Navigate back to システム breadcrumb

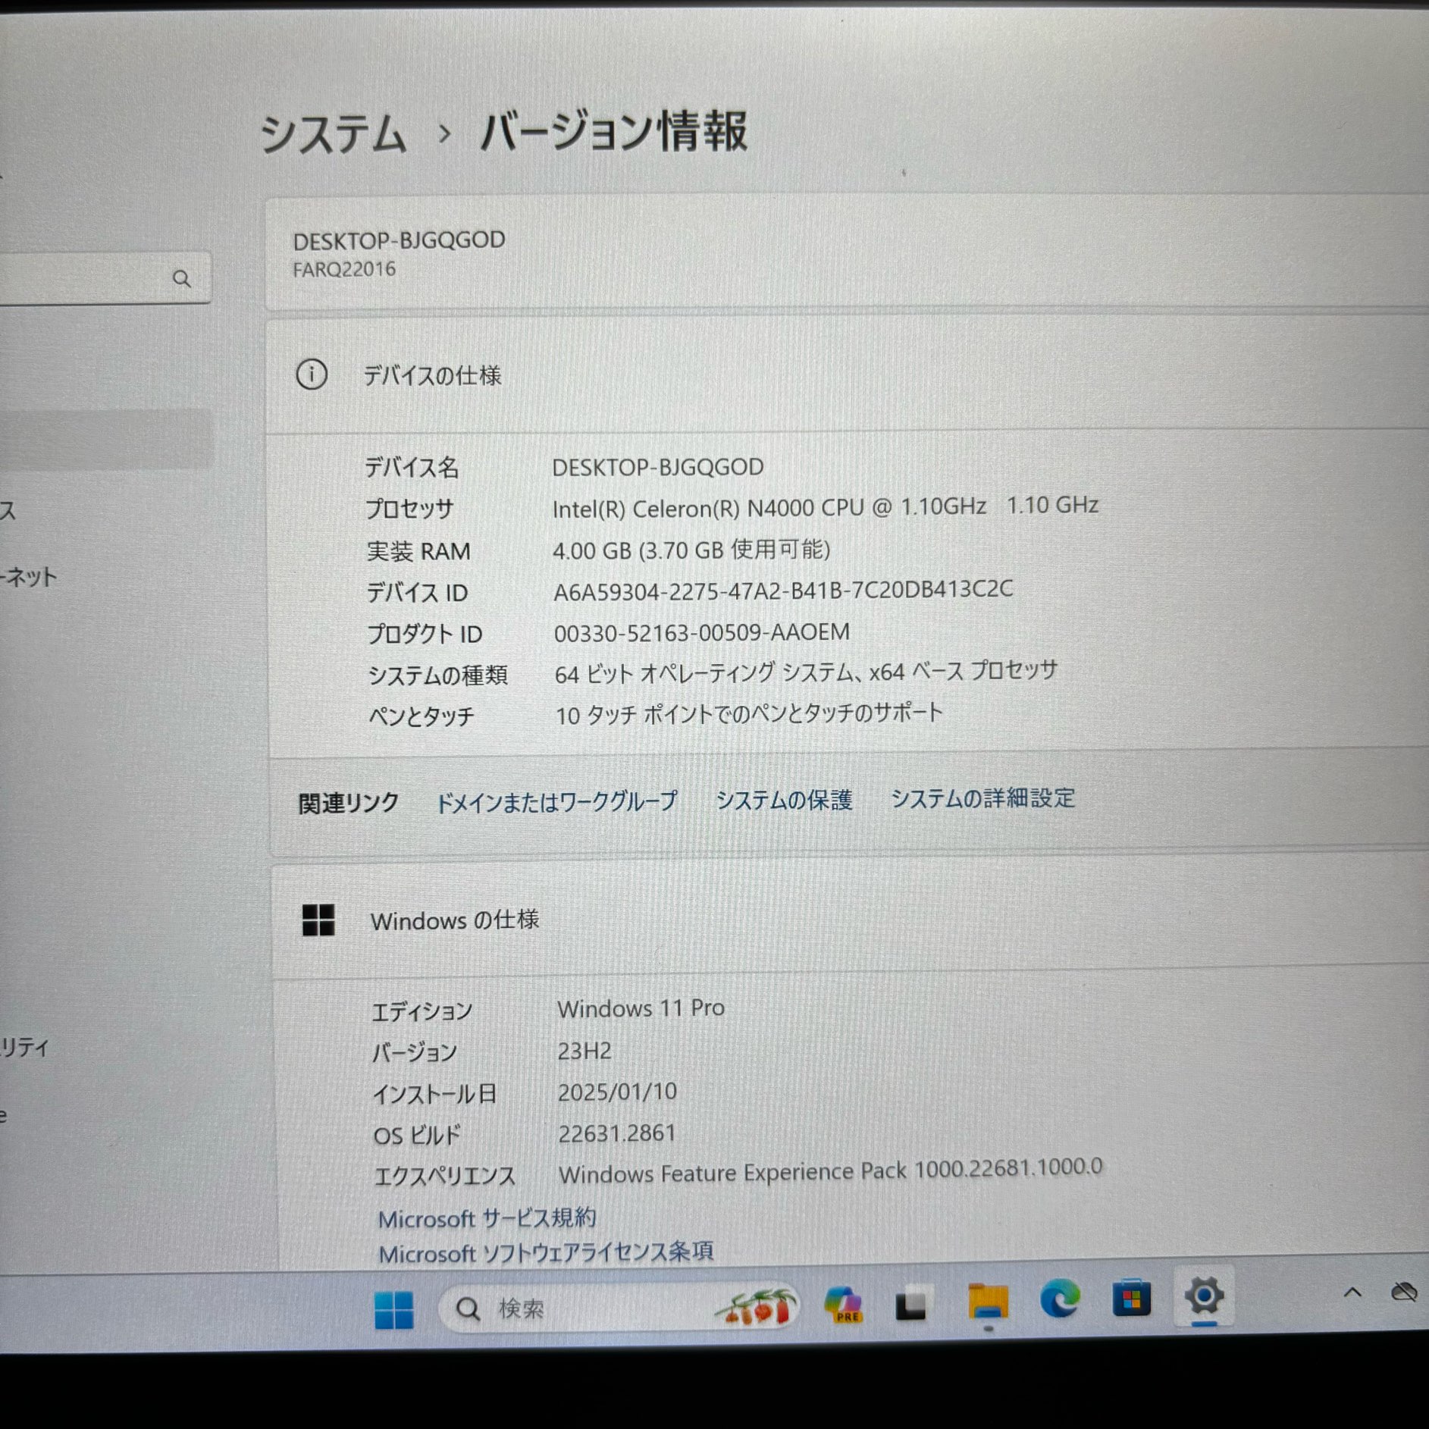332,134
